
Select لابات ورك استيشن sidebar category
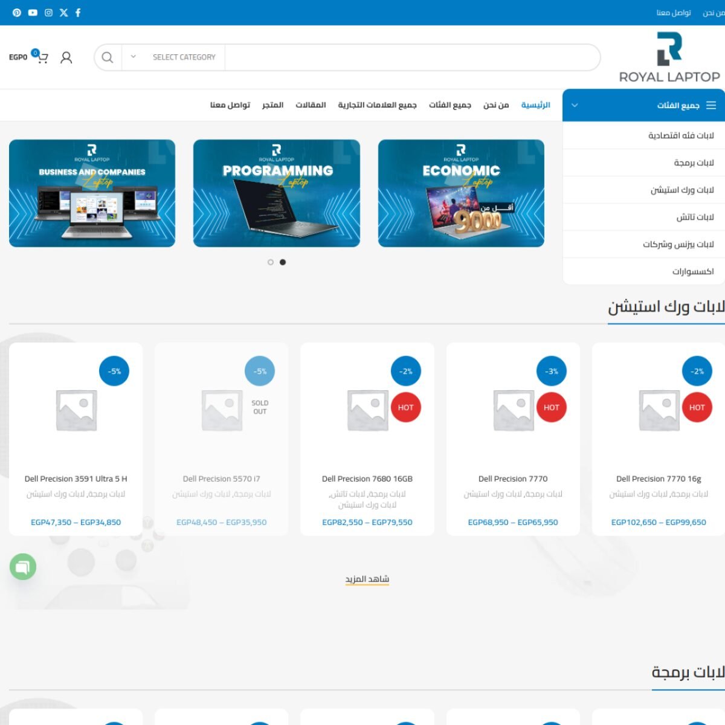643,190
